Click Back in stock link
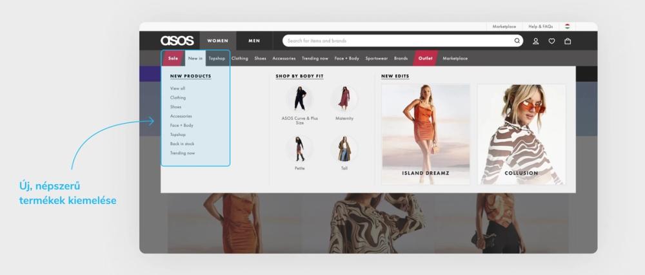Screen dimensions: 645x275 click(x=183, y=144)
